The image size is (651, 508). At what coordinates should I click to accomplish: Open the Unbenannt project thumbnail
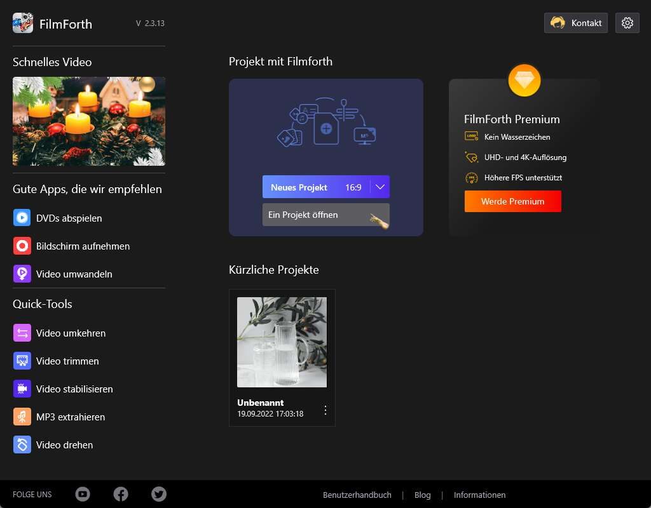click(282, 342)
